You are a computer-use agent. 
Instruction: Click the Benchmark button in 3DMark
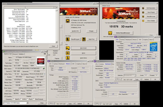(84, 48)
